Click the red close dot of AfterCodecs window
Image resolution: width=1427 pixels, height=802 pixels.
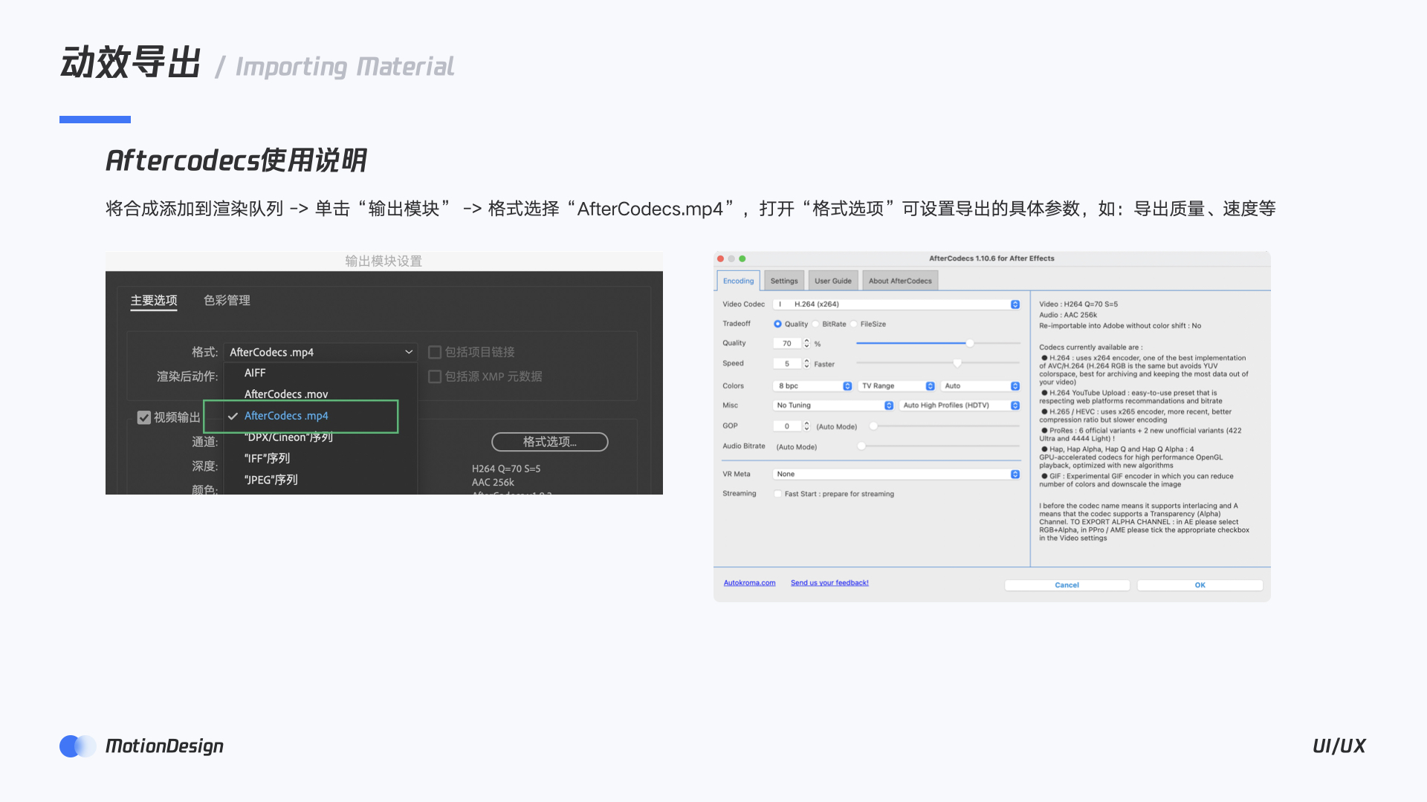720,258
